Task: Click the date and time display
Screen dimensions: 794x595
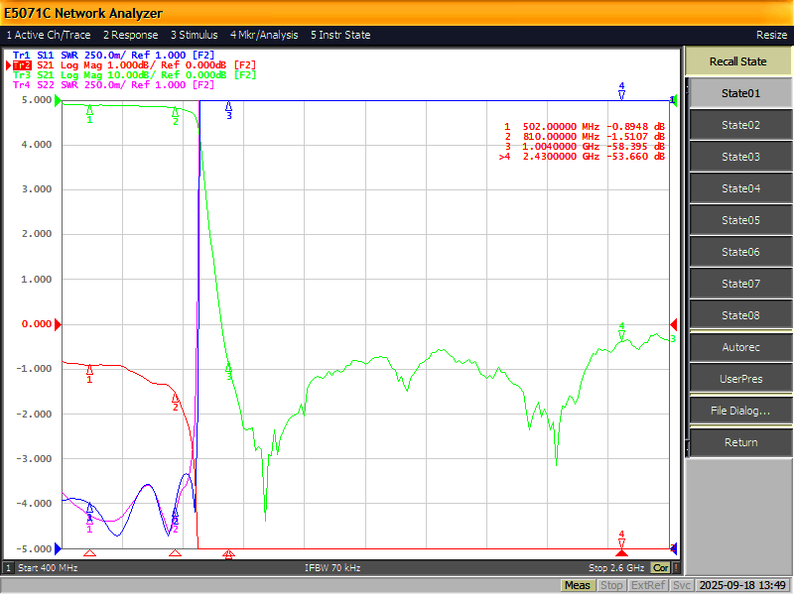Action: (x=741, y=585)
